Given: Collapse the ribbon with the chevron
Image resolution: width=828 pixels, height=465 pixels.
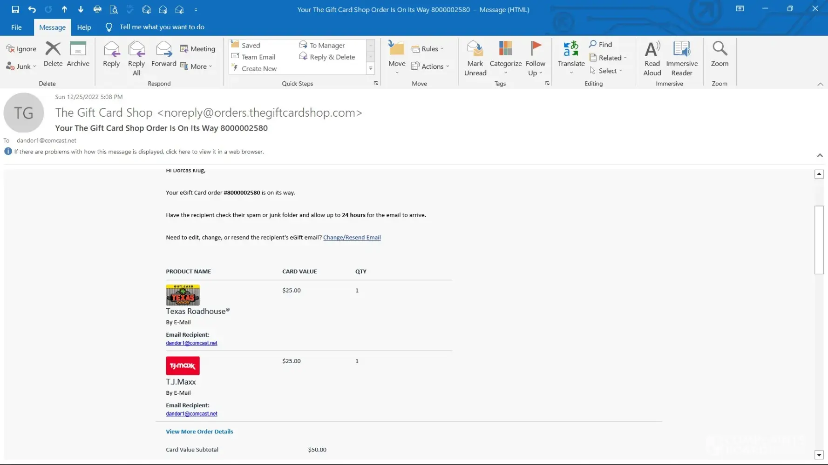Looking at the screenshot, I should pyautogui.click(x=820, y=84).
